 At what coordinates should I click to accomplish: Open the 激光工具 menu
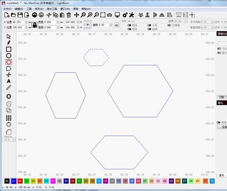[52, 9]
